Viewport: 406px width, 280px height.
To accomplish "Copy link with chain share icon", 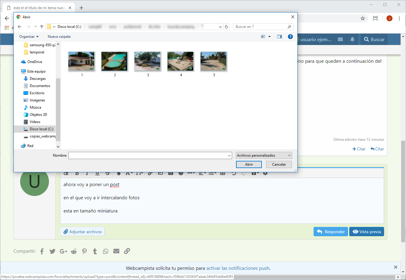I will 127,251.
